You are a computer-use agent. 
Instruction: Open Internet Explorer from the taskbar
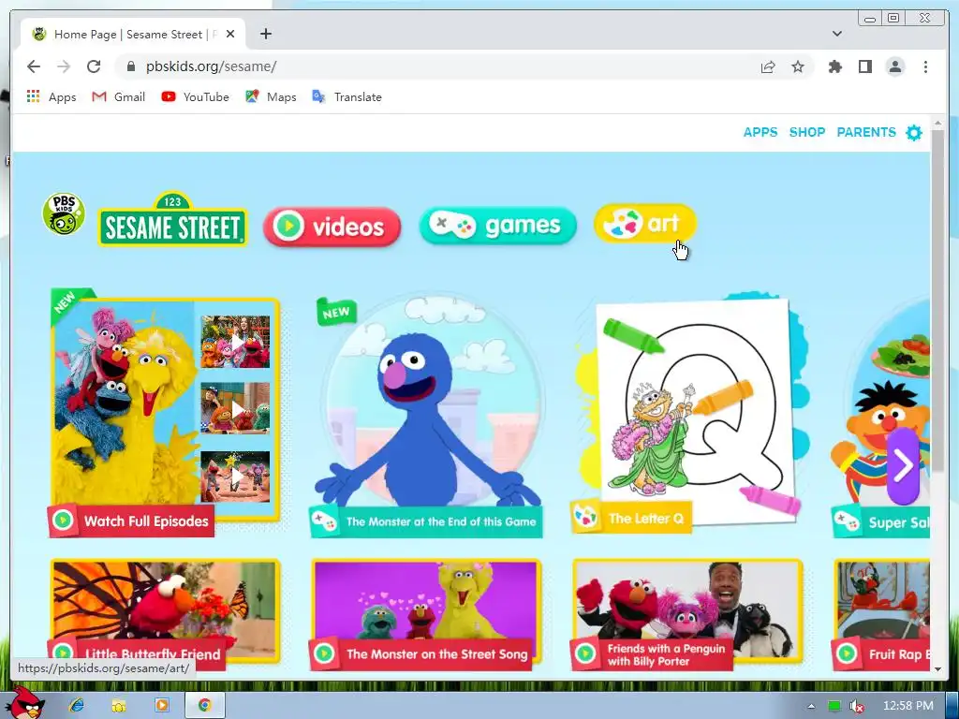pos(77,705)
